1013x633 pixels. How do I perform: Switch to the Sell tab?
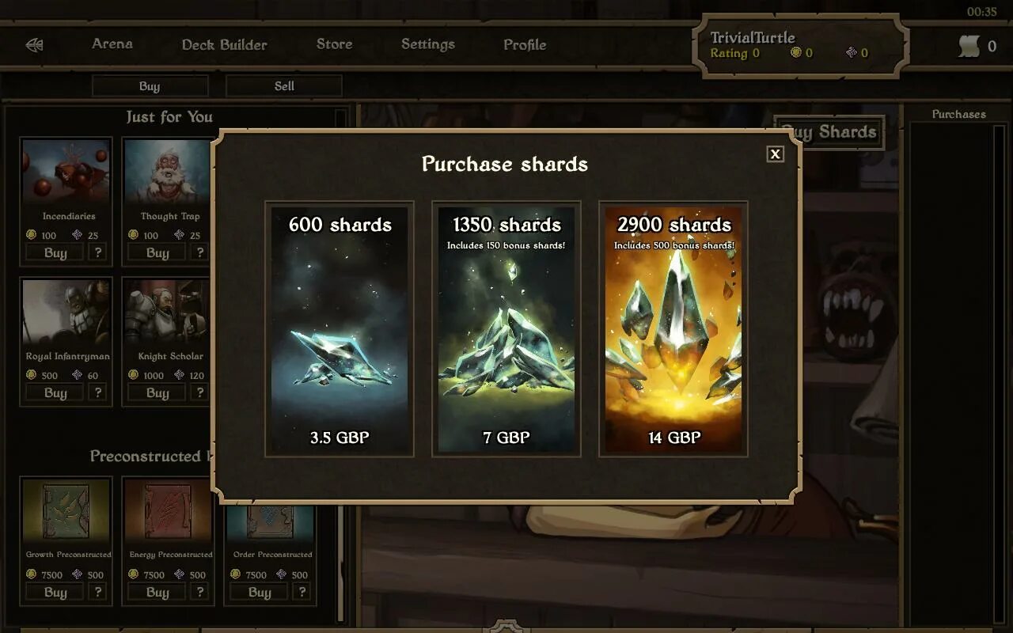(x=284, y=85)
